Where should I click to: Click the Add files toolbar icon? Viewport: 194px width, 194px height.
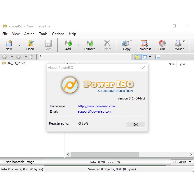click(68, 43)
